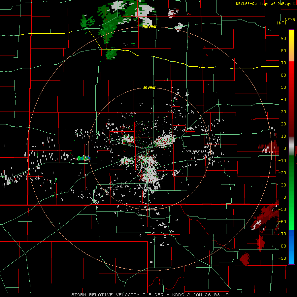297x297 pixels.
Task: Click the -20 value on velocity scale
Action: [282, 173]
